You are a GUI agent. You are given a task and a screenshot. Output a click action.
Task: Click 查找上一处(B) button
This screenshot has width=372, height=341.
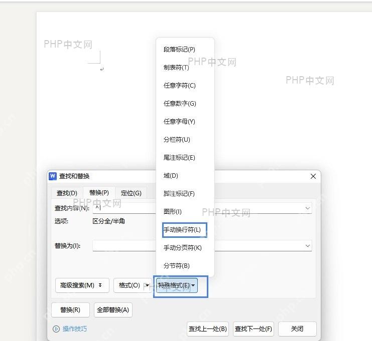coord(208,328)
